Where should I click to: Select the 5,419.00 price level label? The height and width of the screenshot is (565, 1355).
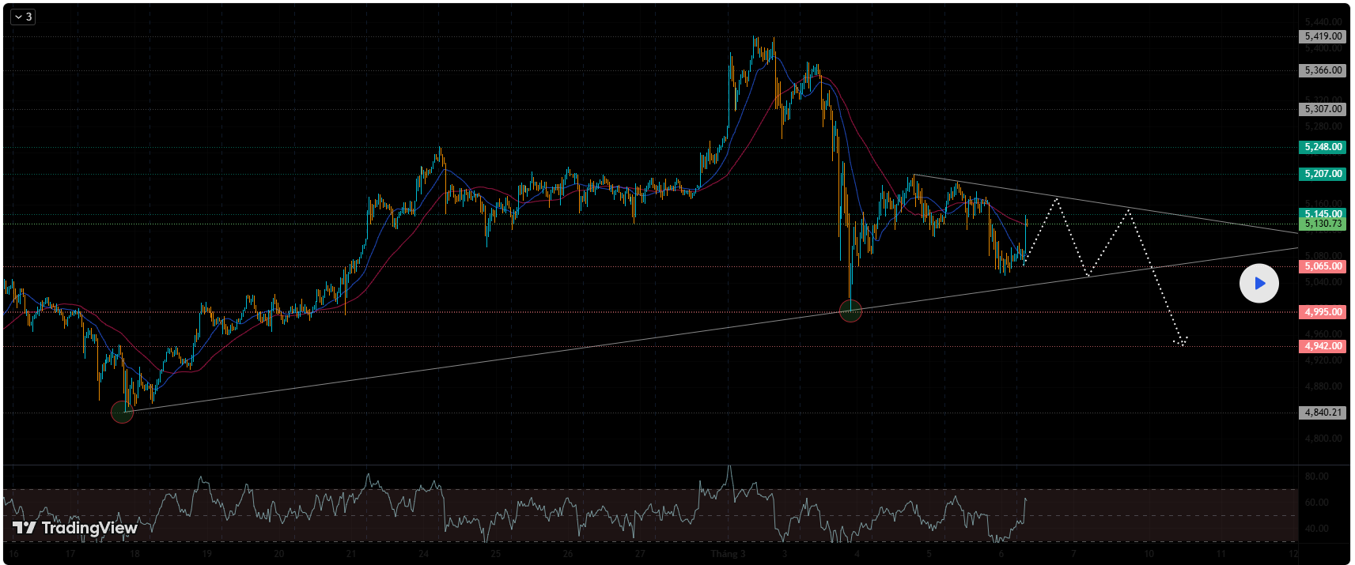tap(1323, 36)
